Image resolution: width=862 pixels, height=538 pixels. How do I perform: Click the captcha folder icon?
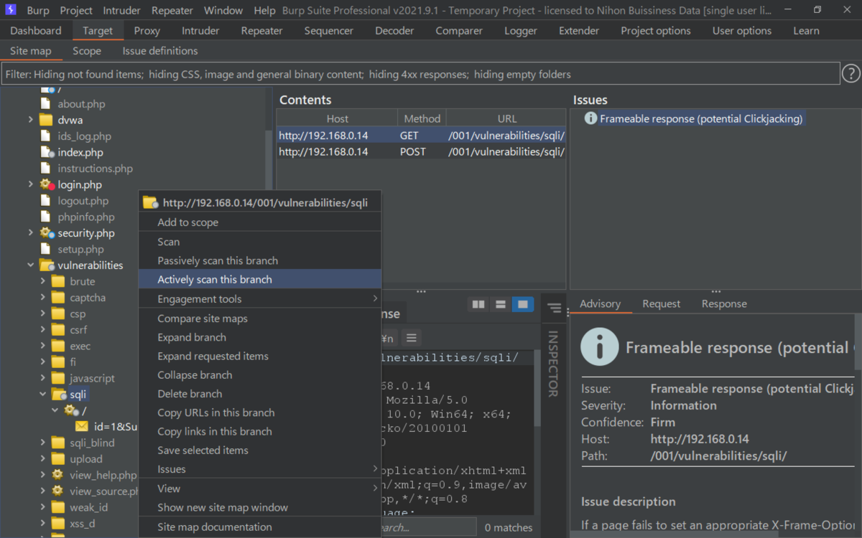tap(59, 297)
